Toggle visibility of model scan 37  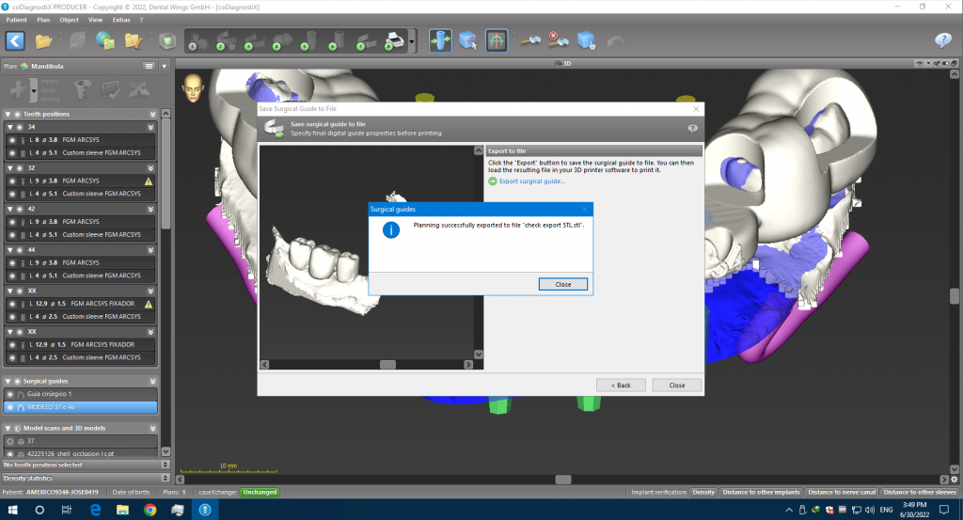point(10,440)
